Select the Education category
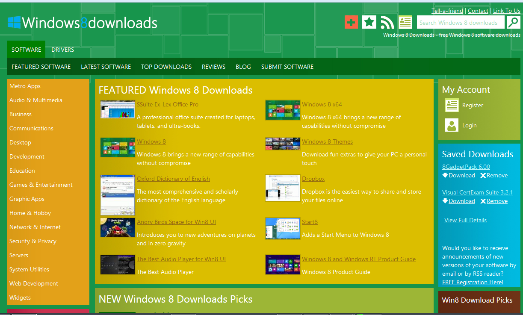This screenshot has width=523, height=315. 22,171
